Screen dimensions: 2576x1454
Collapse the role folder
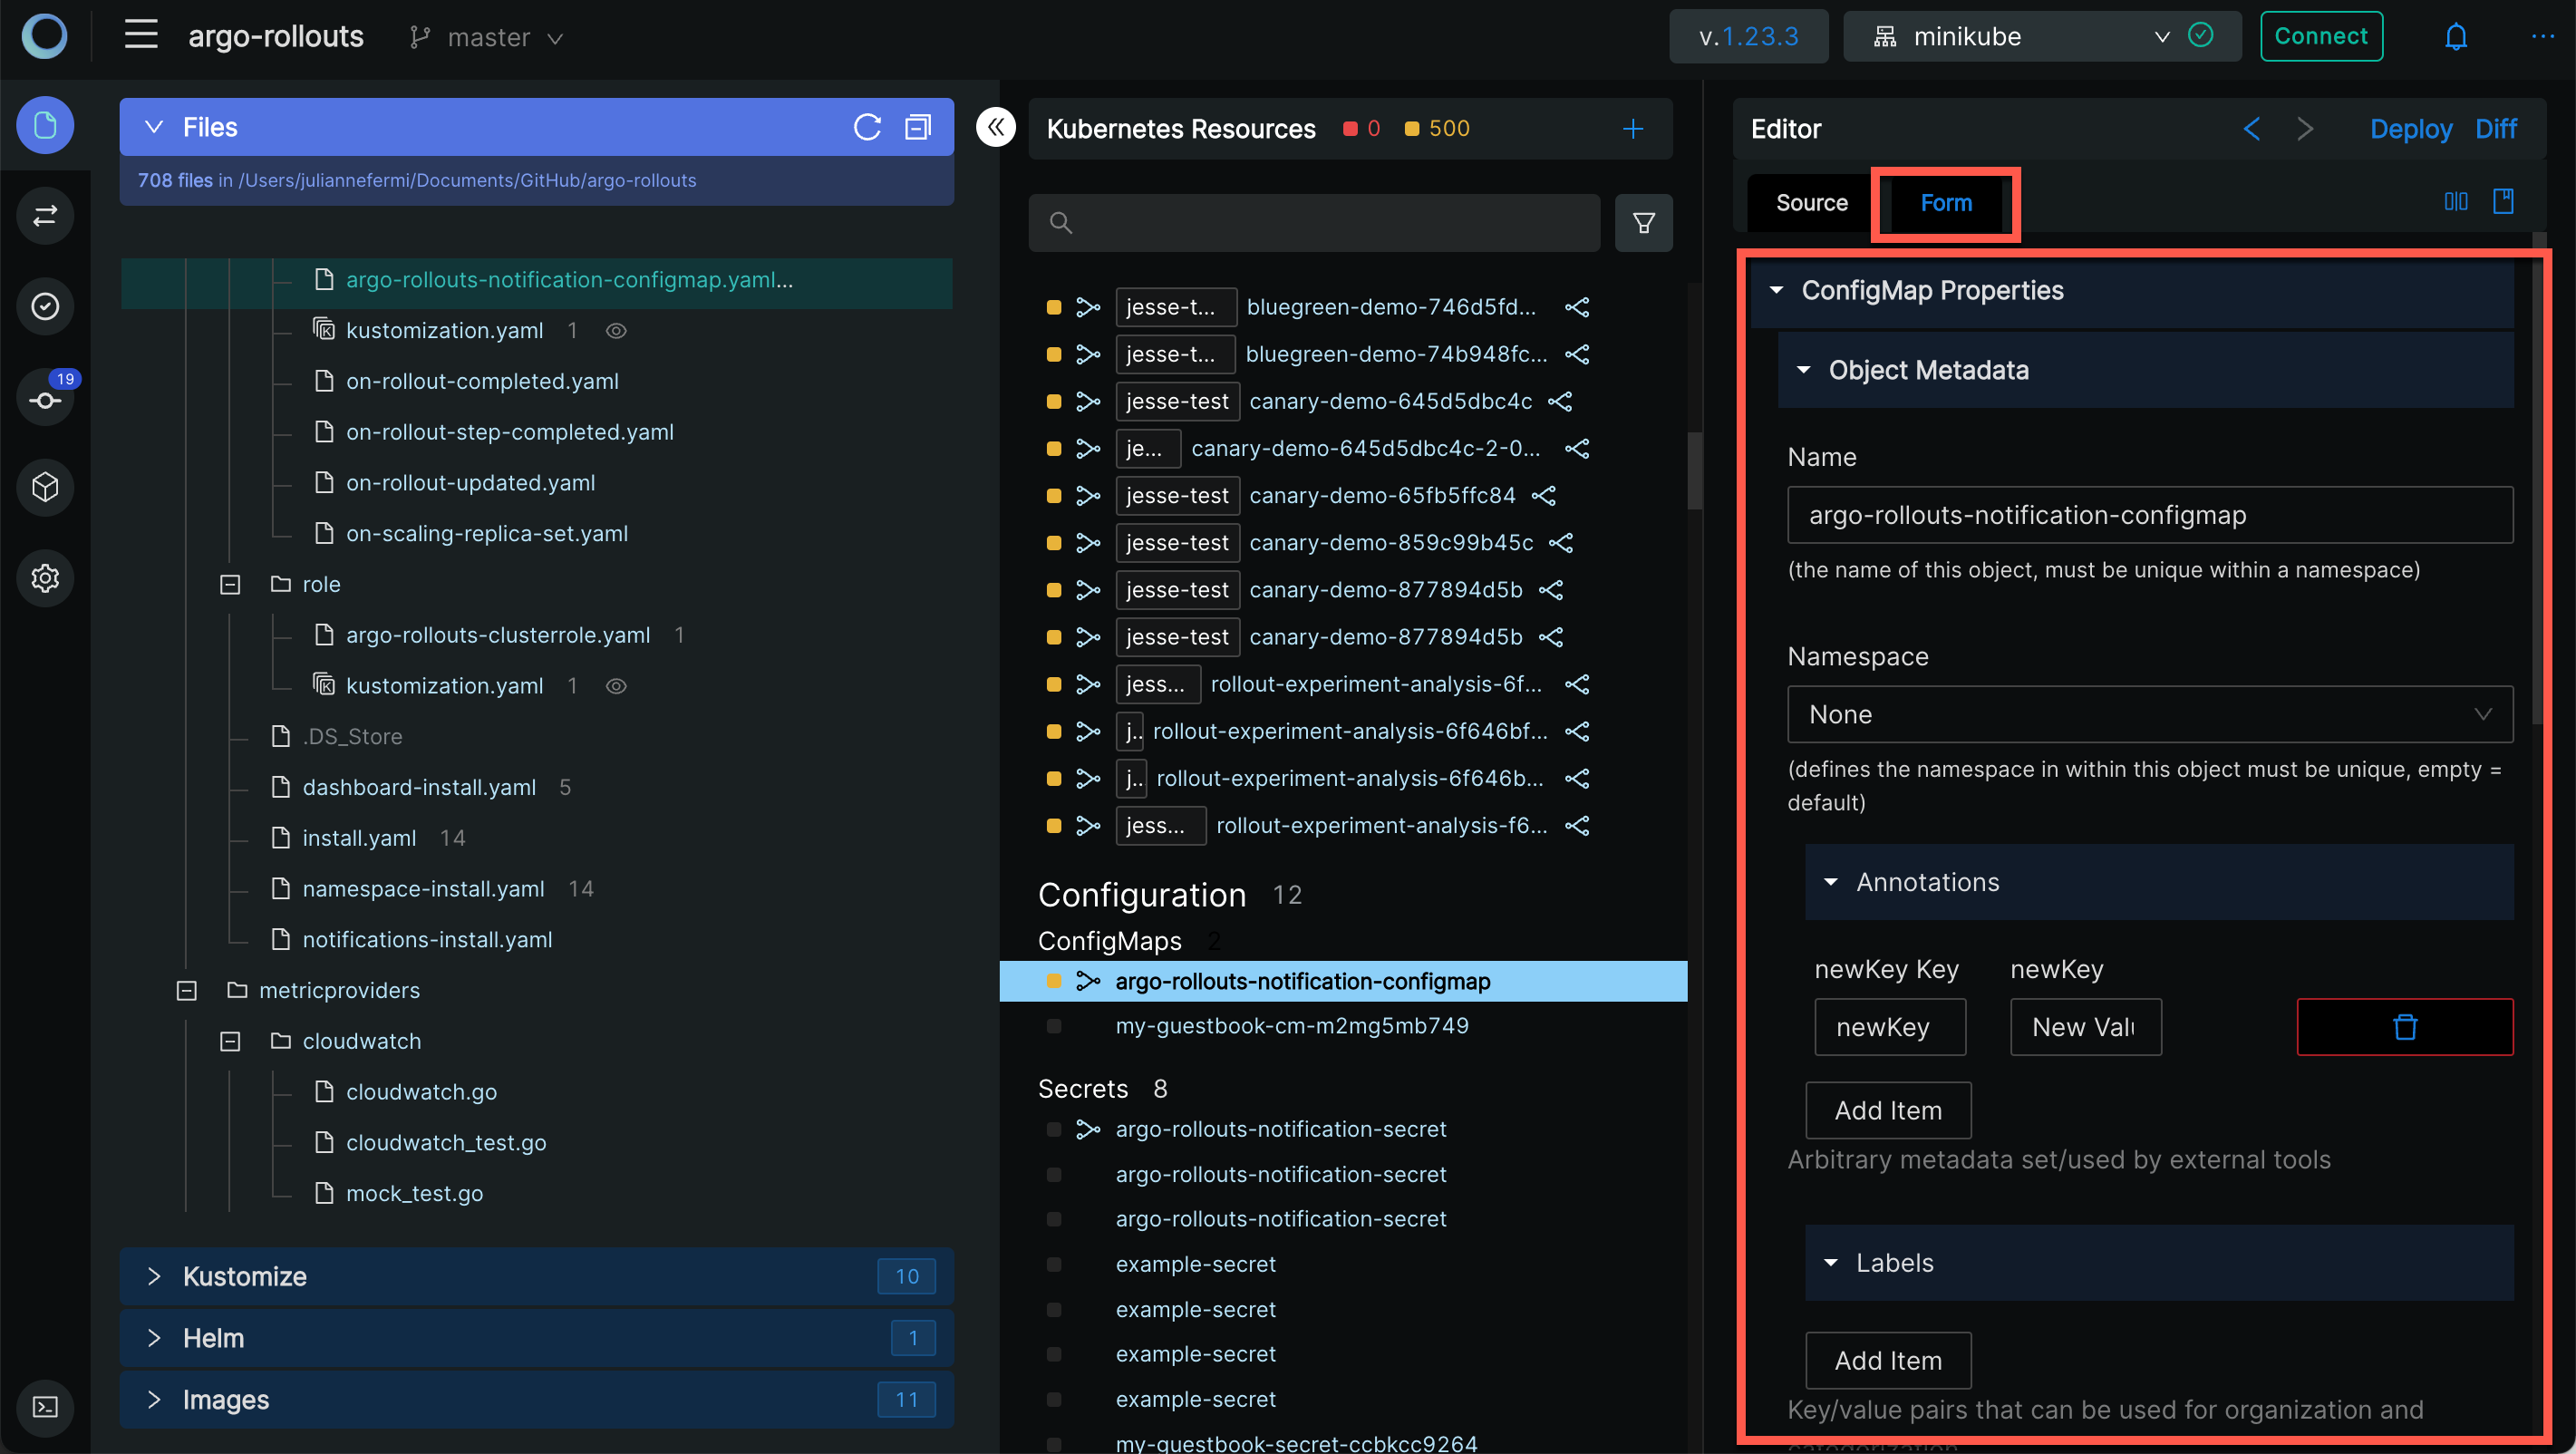pyautogui.click(x=230, y=585)
